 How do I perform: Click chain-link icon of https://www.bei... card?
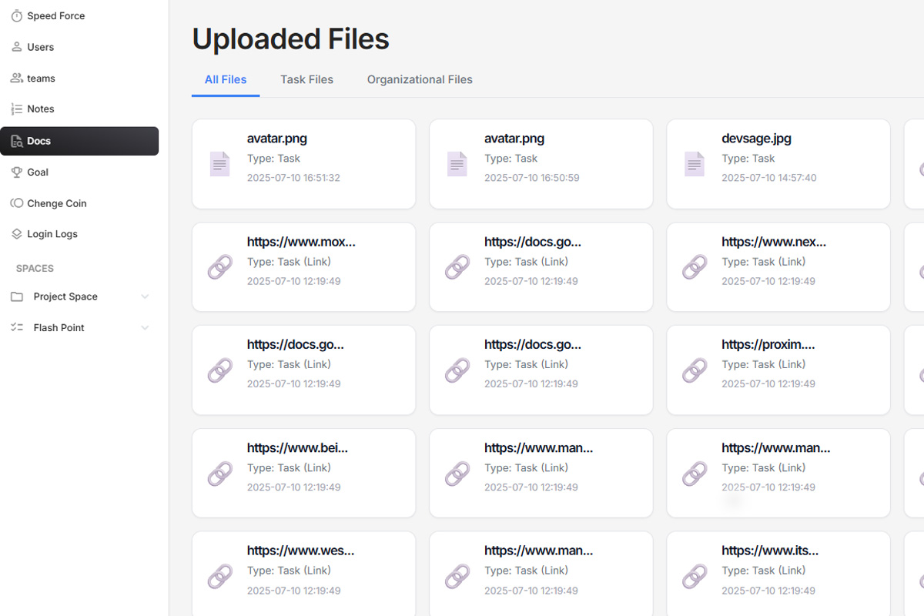click(220, 474)
